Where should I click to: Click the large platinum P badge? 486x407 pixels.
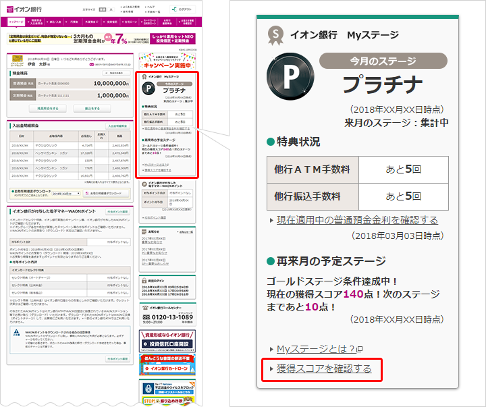290,76
